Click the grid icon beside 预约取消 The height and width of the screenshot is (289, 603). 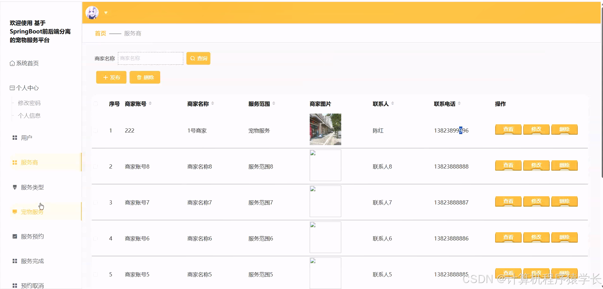pos(15,286)
